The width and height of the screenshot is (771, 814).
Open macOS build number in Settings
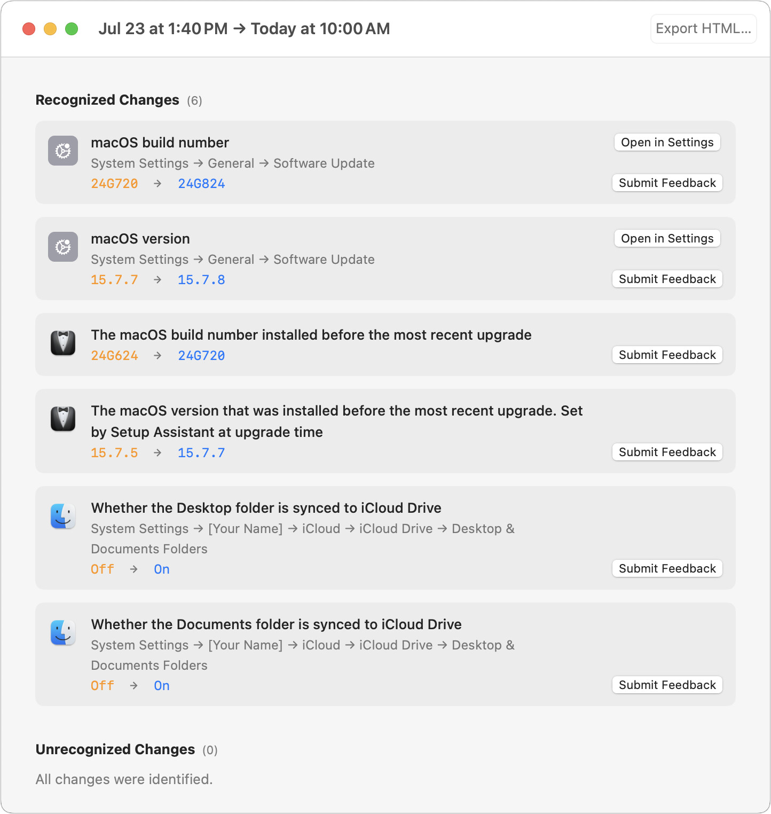[667, 142]
